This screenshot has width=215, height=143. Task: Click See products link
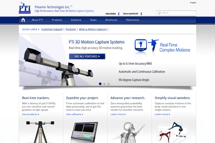(x=30, y=114)
